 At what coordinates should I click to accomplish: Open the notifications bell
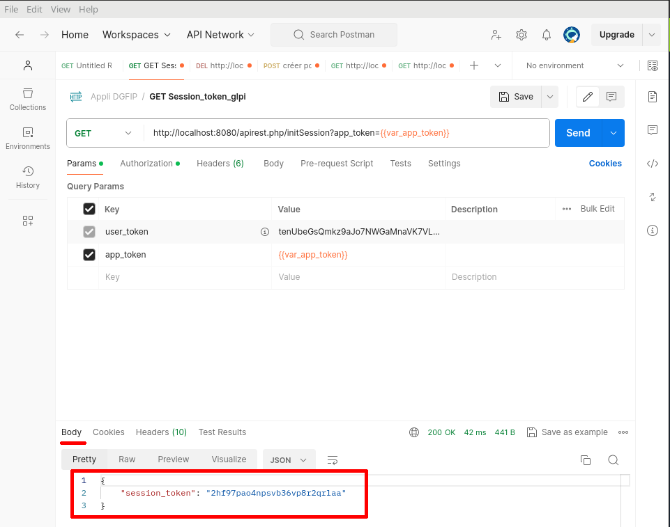[x=547, y=35]
